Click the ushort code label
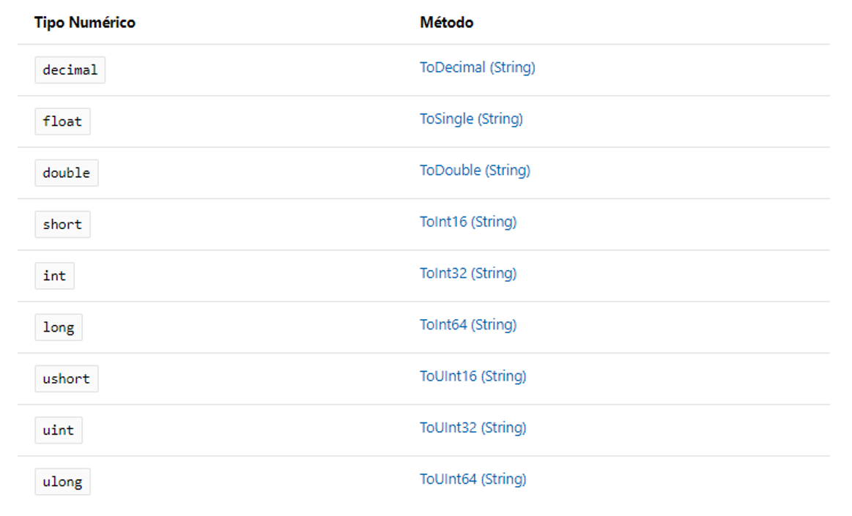Viewport: 852px width, 516px height. pos(67,379)
